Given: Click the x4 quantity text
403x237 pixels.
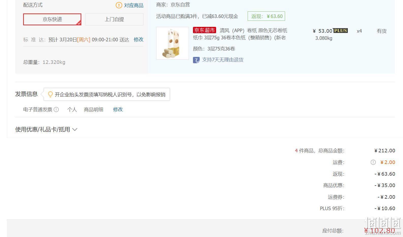Looking at the screenshot, I should pyautogui.click(x=359, y=31).
